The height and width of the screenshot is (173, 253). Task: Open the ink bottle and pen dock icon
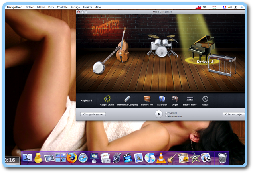(x=117, y=158)
